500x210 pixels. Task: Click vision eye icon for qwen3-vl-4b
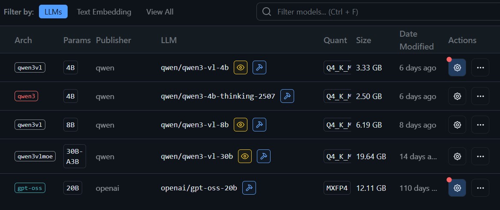click(241, 67)
